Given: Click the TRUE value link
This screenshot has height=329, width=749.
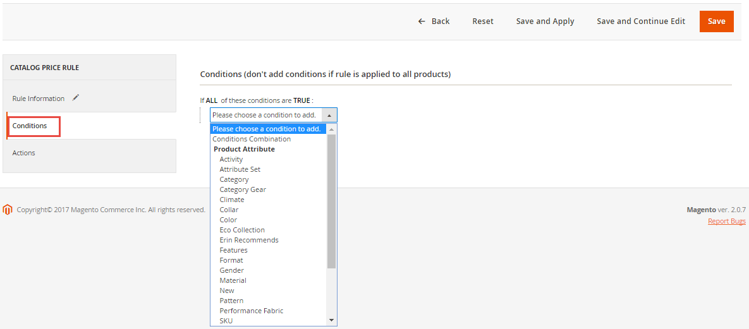Looking at the screenshot, I should point(301,100).
